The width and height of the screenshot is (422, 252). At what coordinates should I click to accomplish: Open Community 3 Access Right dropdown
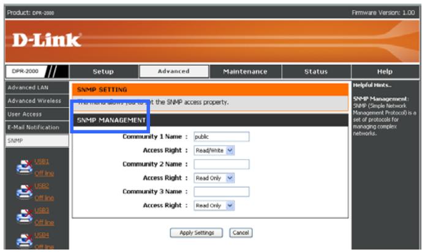click(214, 206)
